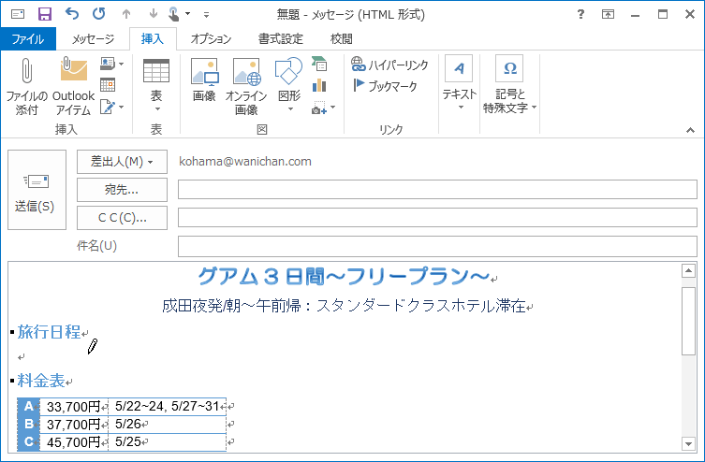Image resolution: width=705 pixels, height=462 pixels.
Task: Click the 37,700円 cell
Action: 74,425
